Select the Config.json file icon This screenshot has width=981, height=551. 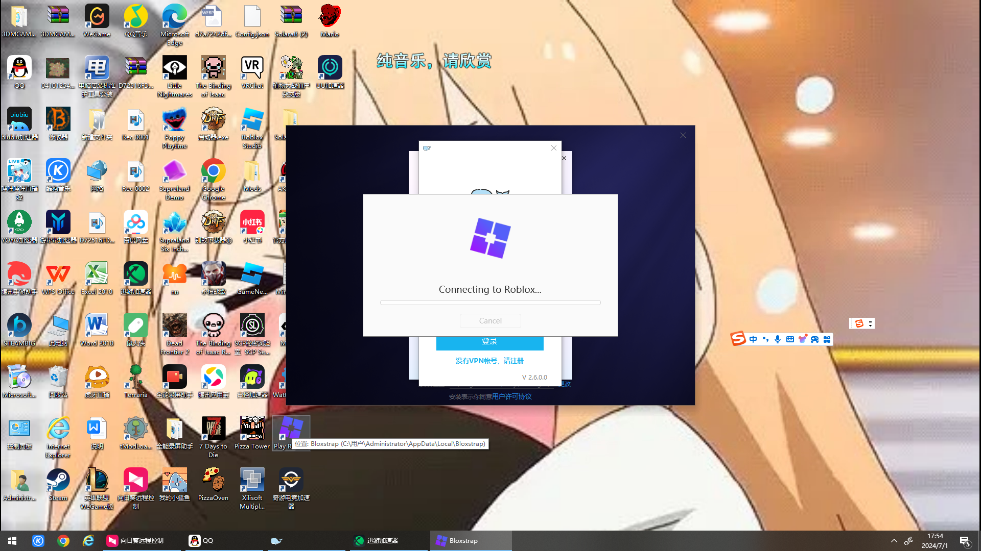tap(252, 20)
